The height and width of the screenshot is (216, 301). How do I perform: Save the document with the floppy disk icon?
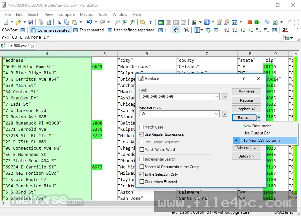[31, 22]
